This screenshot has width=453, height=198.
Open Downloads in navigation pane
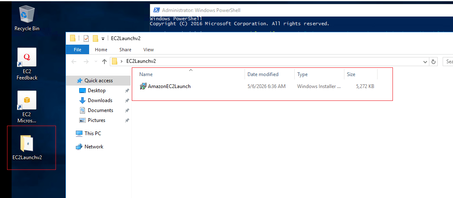pyautogui.click(x=100, y=100)
